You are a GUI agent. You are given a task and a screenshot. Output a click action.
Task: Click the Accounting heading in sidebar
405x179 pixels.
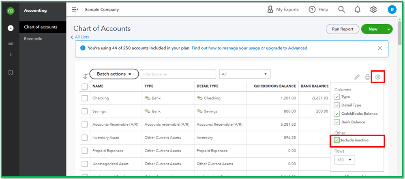coord(35,11)
